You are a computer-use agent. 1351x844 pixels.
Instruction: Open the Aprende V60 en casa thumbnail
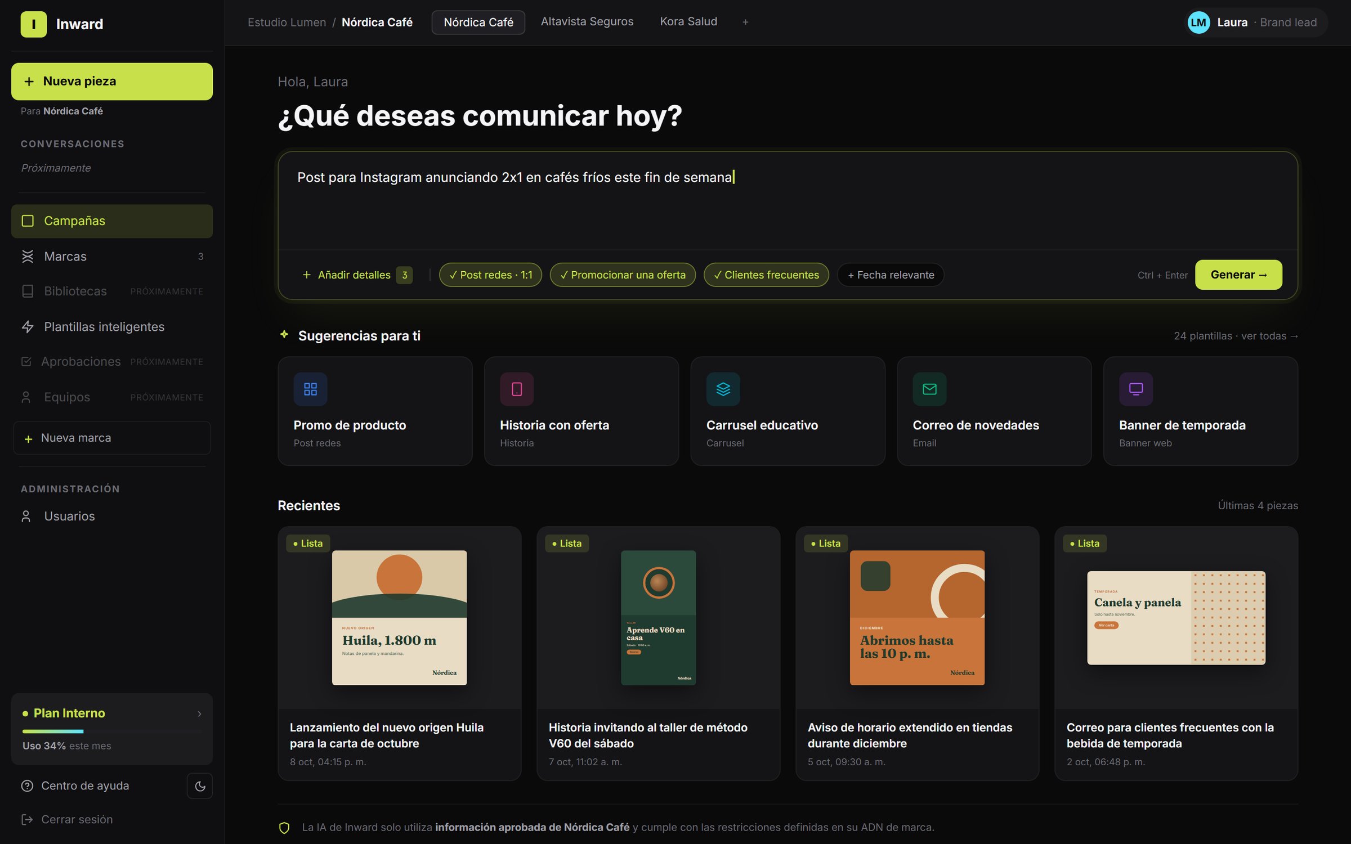pos(658,617)
